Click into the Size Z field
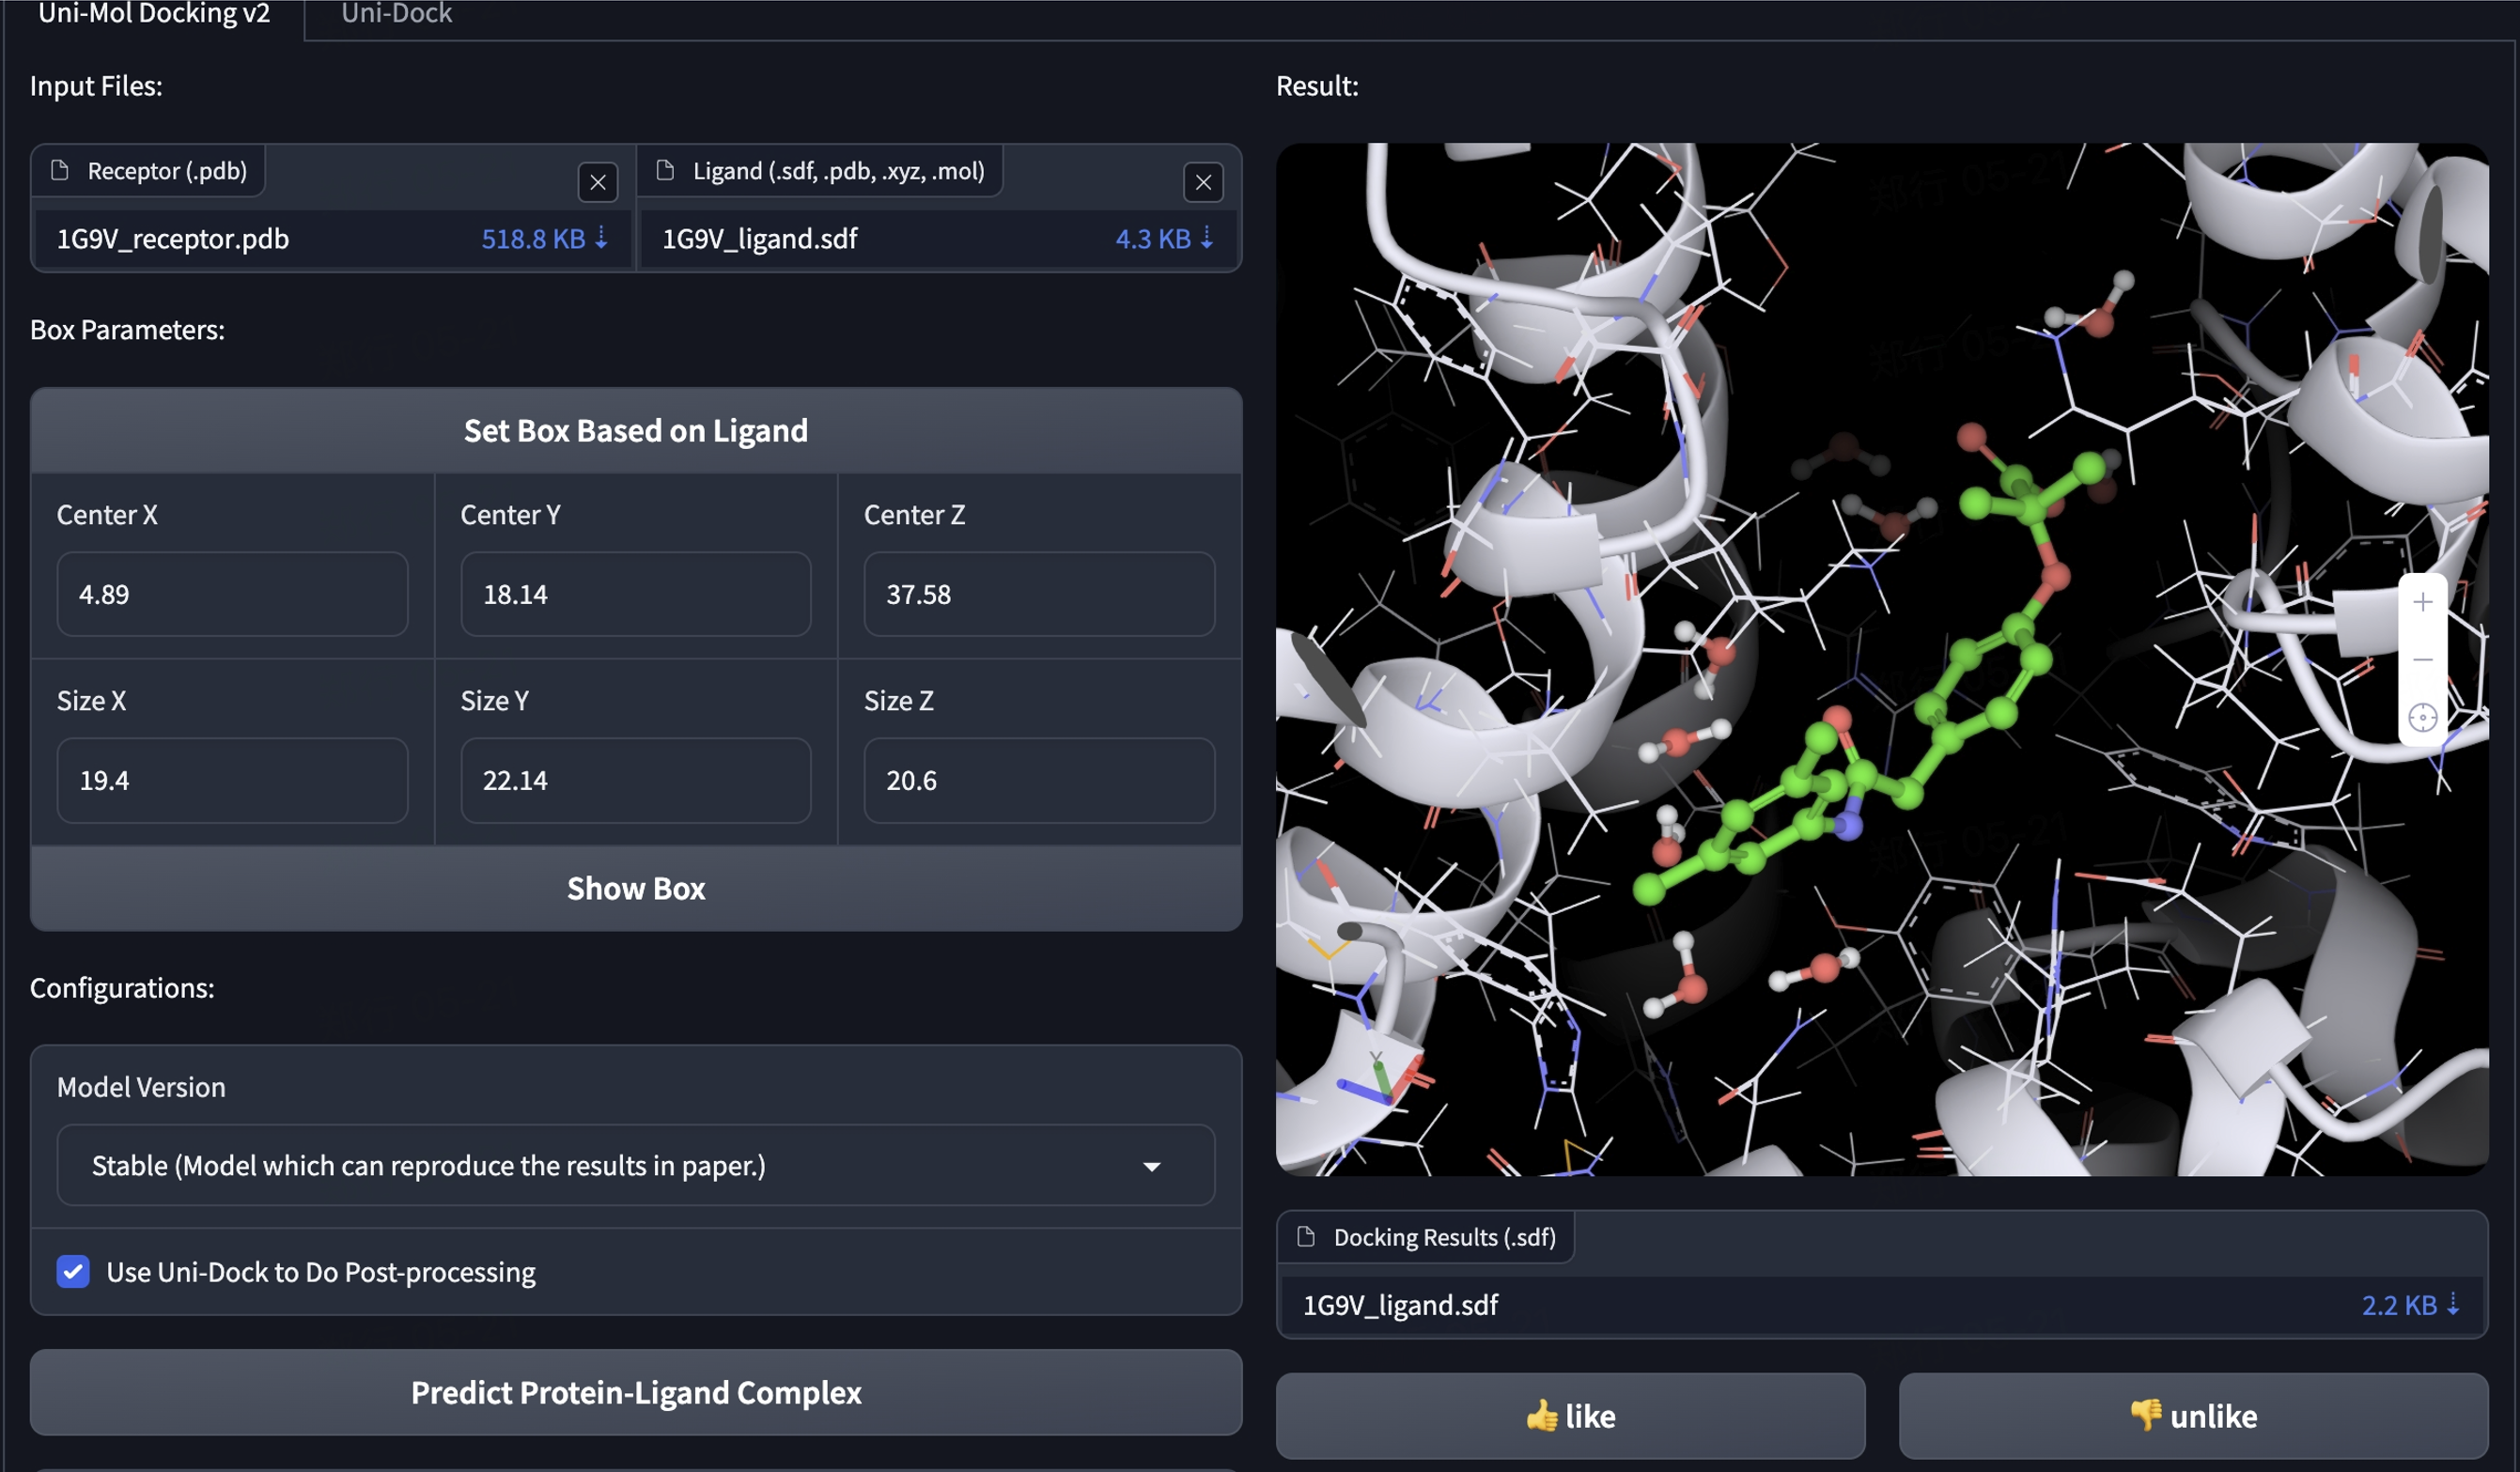 [1038, 780]
